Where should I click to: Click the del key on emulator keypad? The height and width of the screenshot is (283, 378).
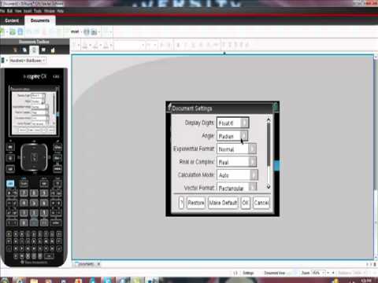tap(57, 184)
